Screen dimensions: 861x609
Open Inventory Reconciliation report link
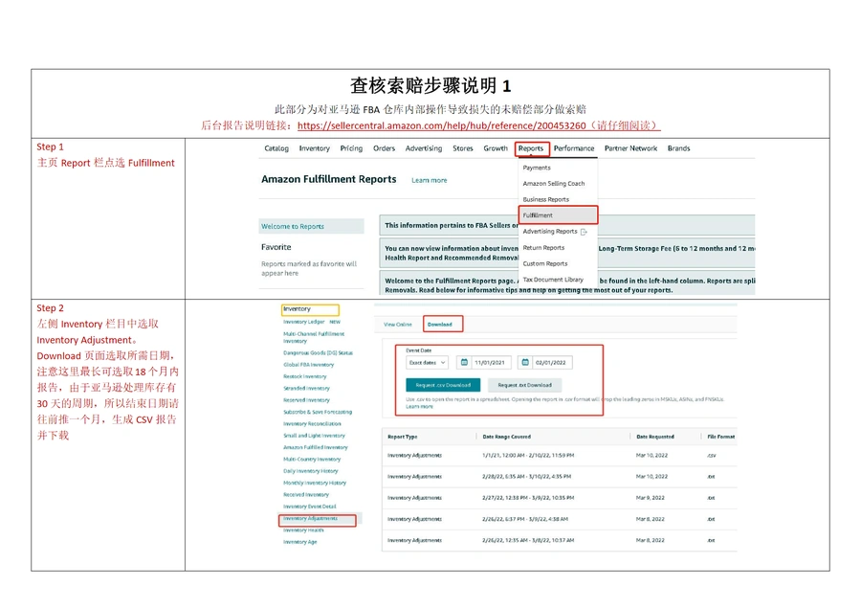312,424
